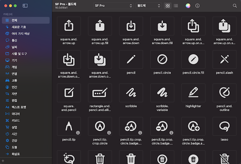Viewport: 241px width, 164px height.
Task: Select the outlined trash circle symbol
Action: pos(162,157)
